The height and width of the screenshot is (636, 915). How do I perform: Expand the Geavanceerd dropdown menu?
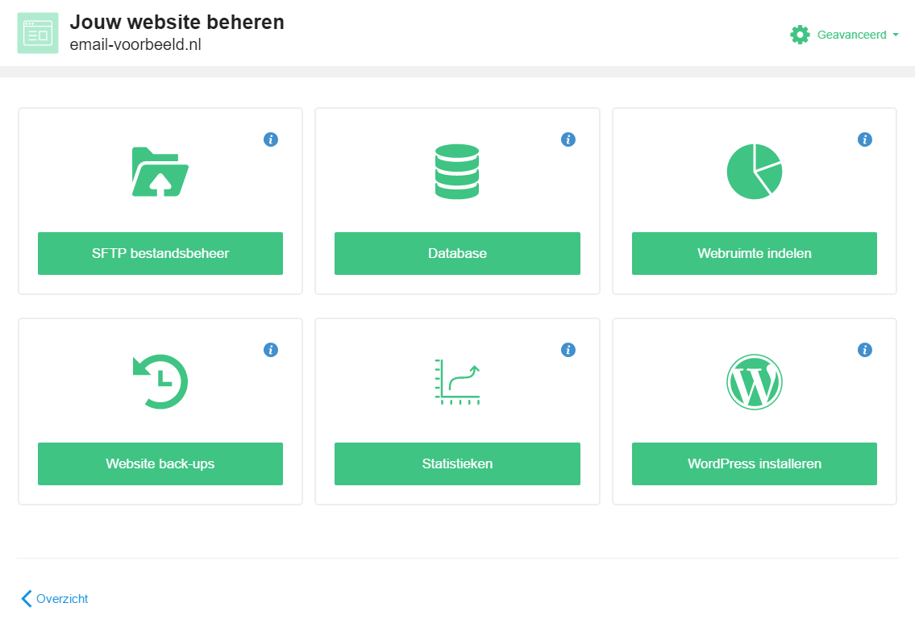pyautogui.click(x=858, y=35)
